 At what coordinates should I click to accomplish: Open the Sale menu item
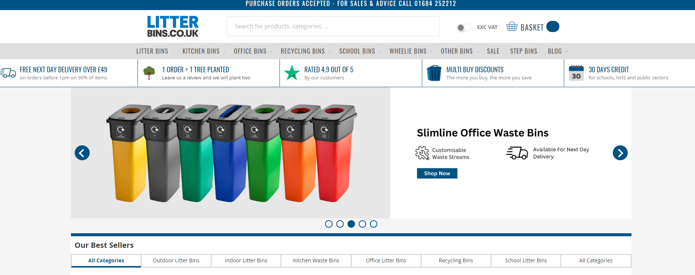coord(493,51)
